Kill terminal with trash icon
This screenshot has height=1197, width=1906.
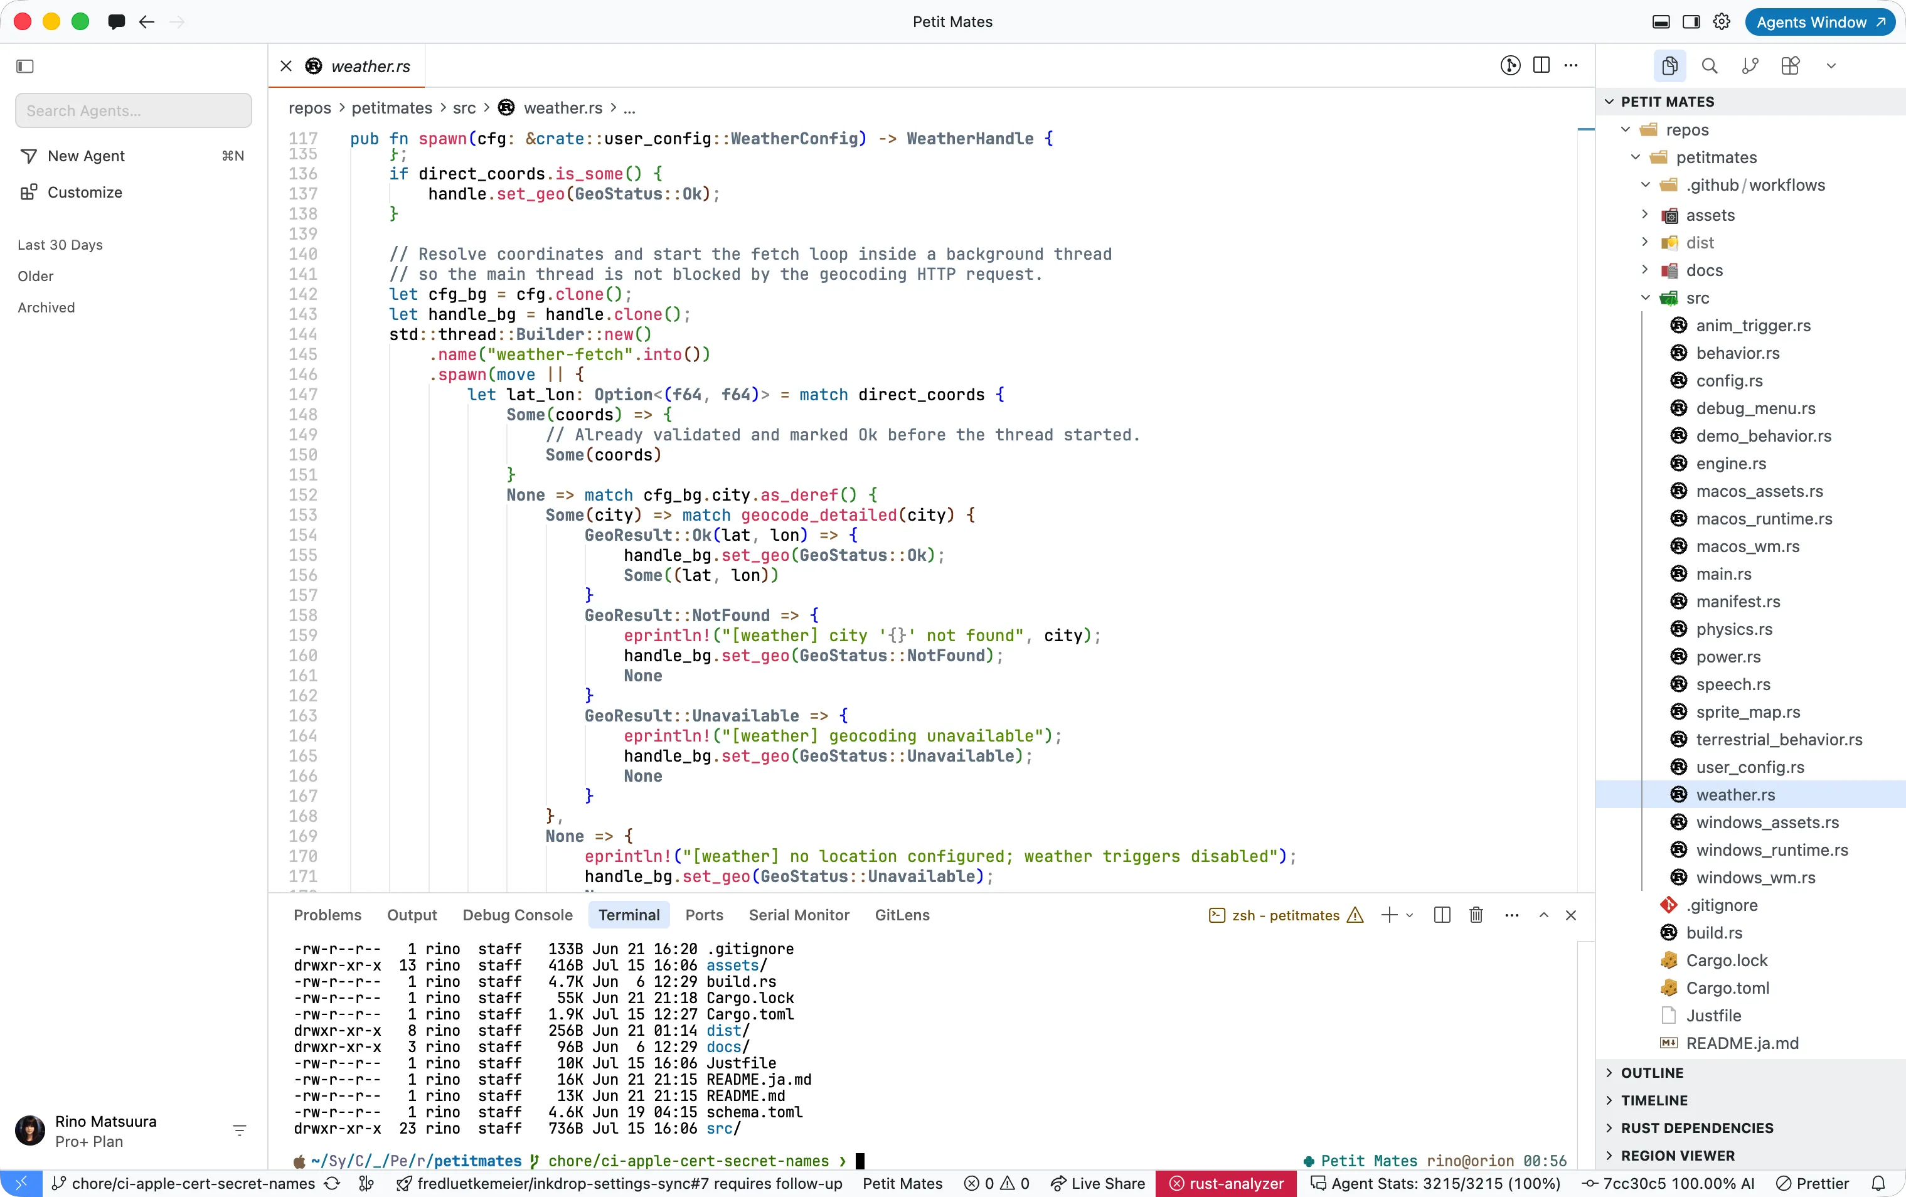[1476, 915]
